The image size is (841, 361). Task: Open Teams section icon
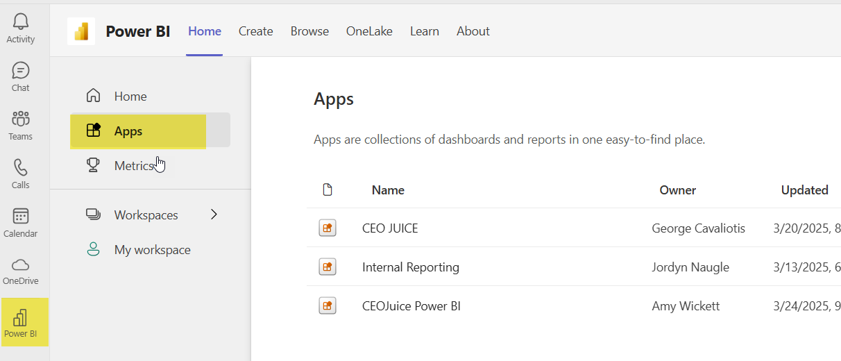pyautogui.click(x=21, y=118)
